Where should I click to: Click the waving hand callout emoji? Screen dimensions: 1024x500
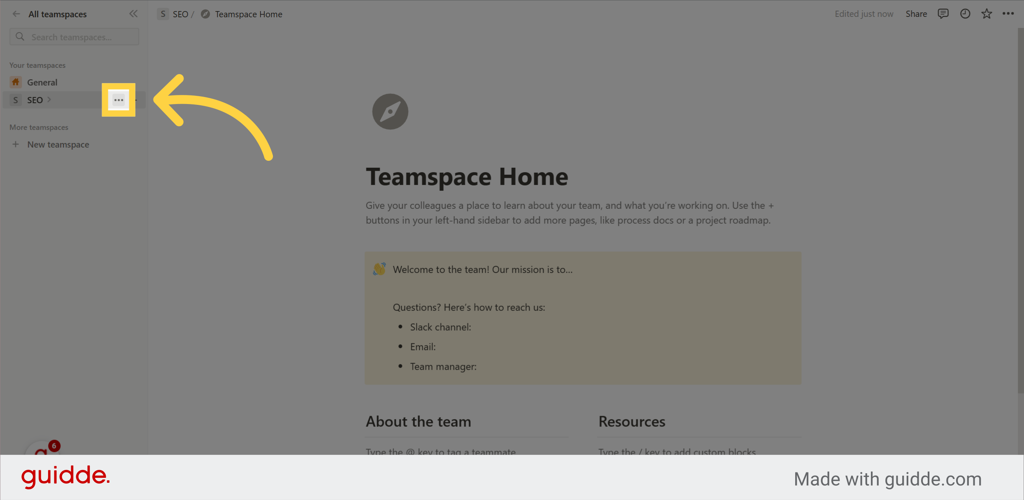(379, 269)
